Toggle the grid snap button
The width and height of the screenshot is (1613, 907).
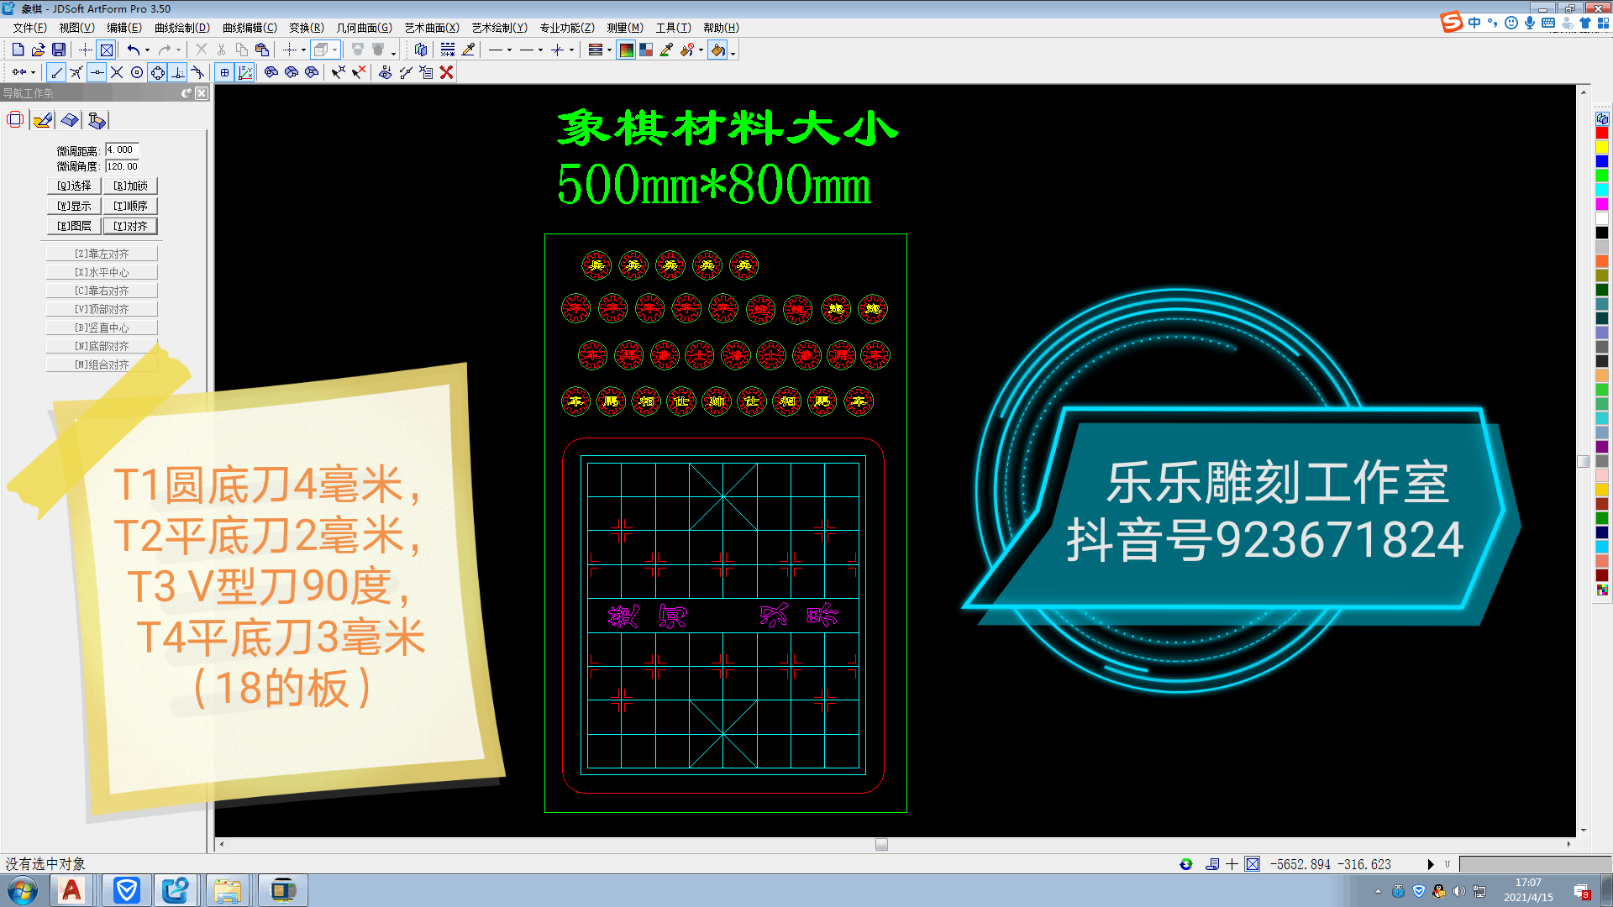224,72
